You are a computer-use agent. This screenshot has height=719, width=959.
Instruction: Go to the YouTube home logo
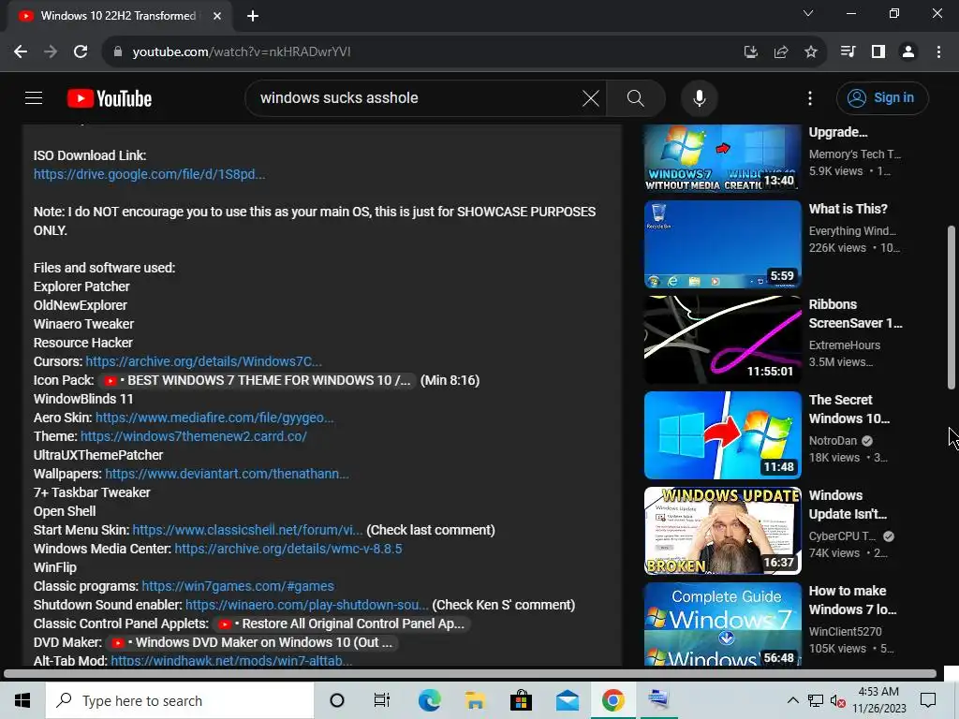[110, 98]
